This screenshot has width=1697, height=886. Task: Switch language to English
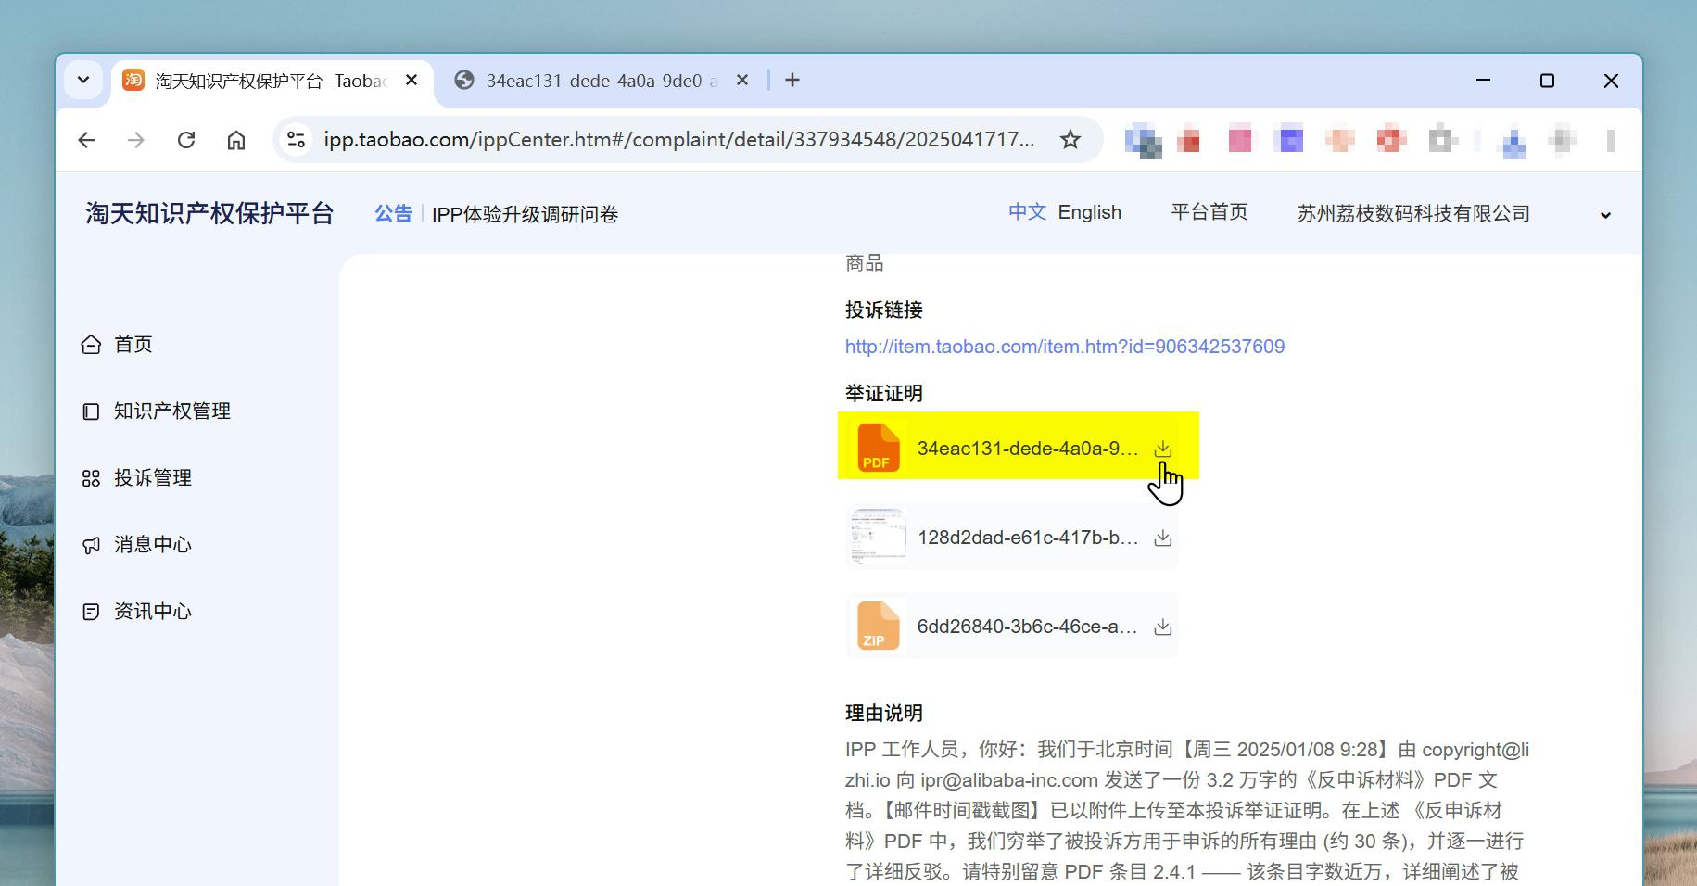tap(1089, 212)
